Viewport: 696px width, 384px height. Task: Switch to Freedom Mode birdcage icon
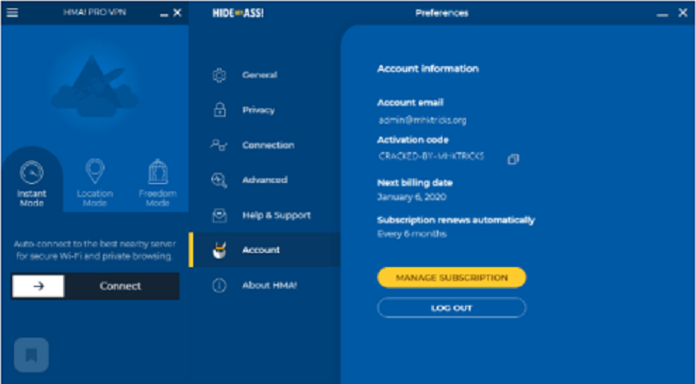tap(158, 172)
